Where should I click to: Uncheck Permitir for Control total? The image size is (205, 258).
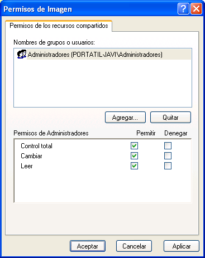(134, 146)
